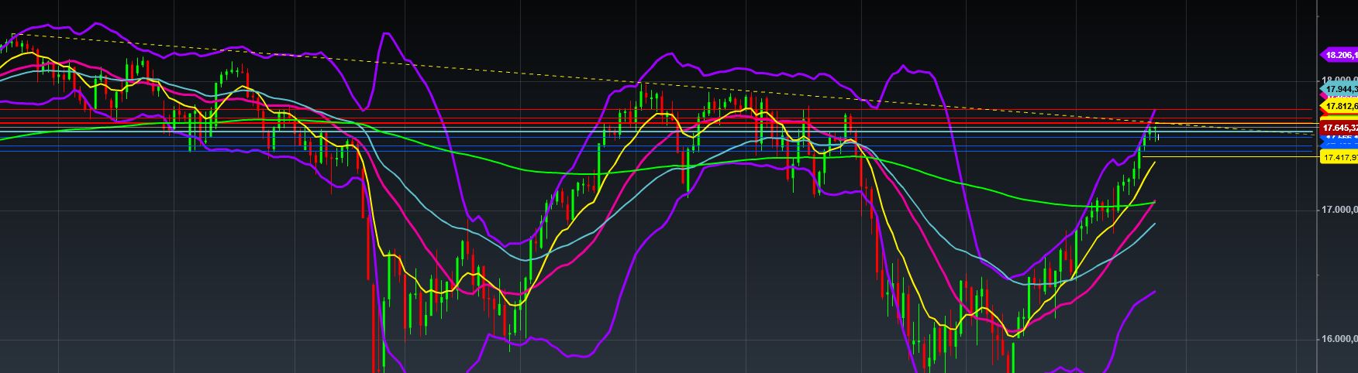
Task: Click the purple 18.206 price label
Action: [1339, 55]
